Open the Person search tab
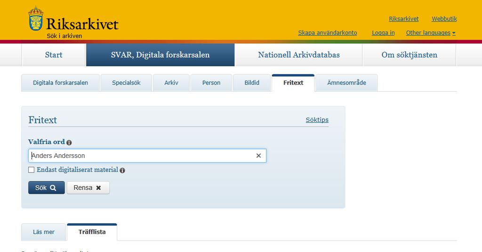This screenshot has width=482, height=252. 211,83
